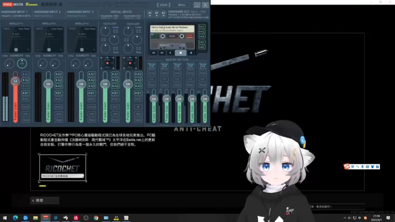This screenshot has width=395, height=222.
Task: Adjust the Hardware Input 1 Comp knob
Action: (9, 64)
